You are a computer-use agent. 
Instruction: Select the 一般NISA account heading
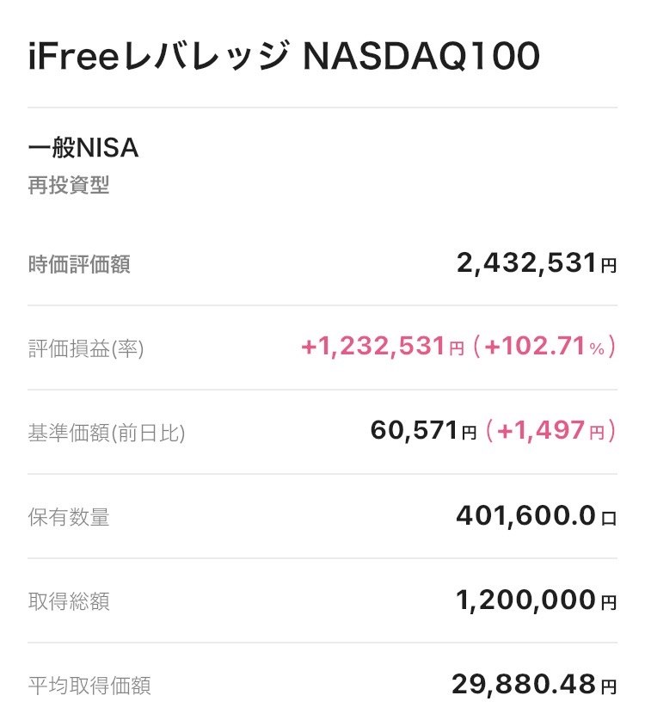click(x=83, y=149)
